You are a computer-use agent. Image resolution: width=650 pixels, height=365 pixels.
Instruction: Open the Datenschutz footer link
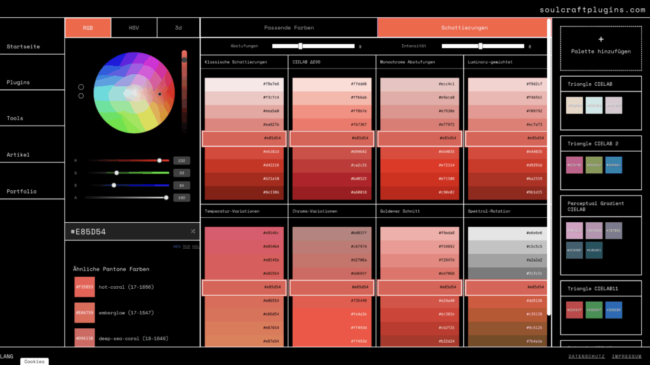[587, 357]
